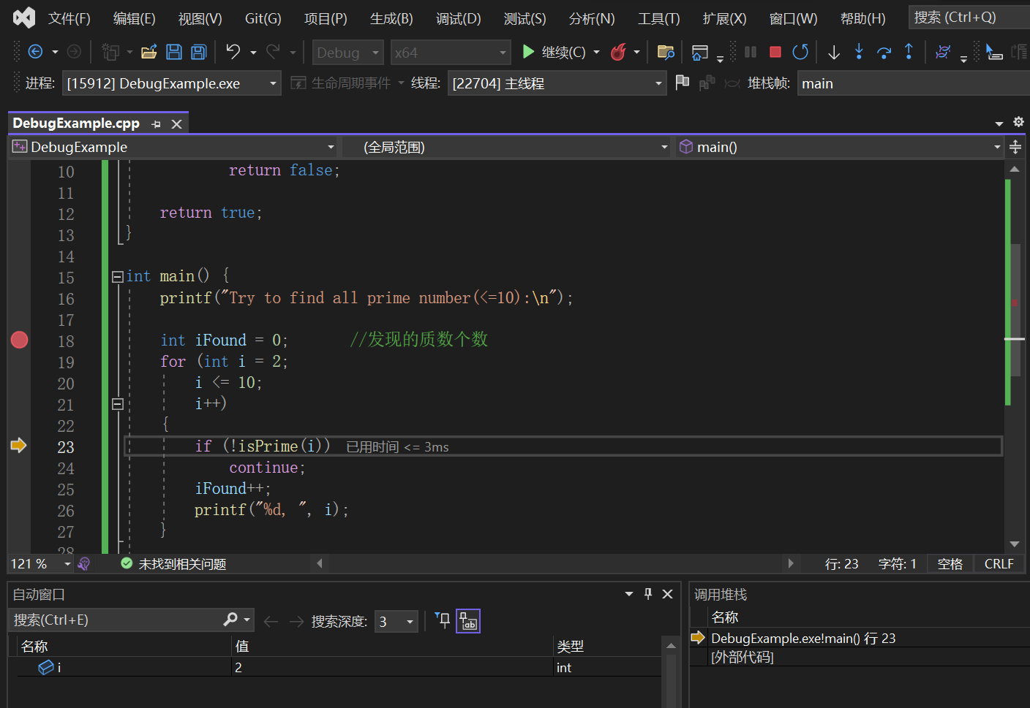Click the magnifier search icon in 自动窗口

pos(230,620)
